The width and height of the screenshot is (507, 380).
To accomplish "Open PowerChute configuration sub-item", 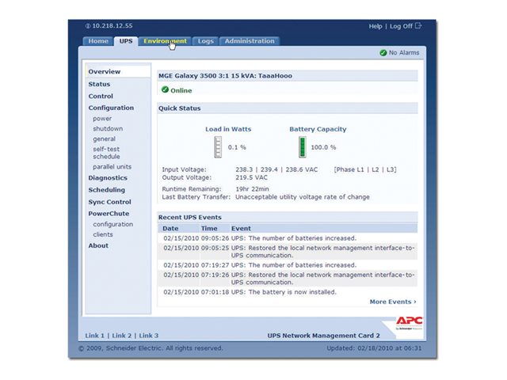I will 112,224.
